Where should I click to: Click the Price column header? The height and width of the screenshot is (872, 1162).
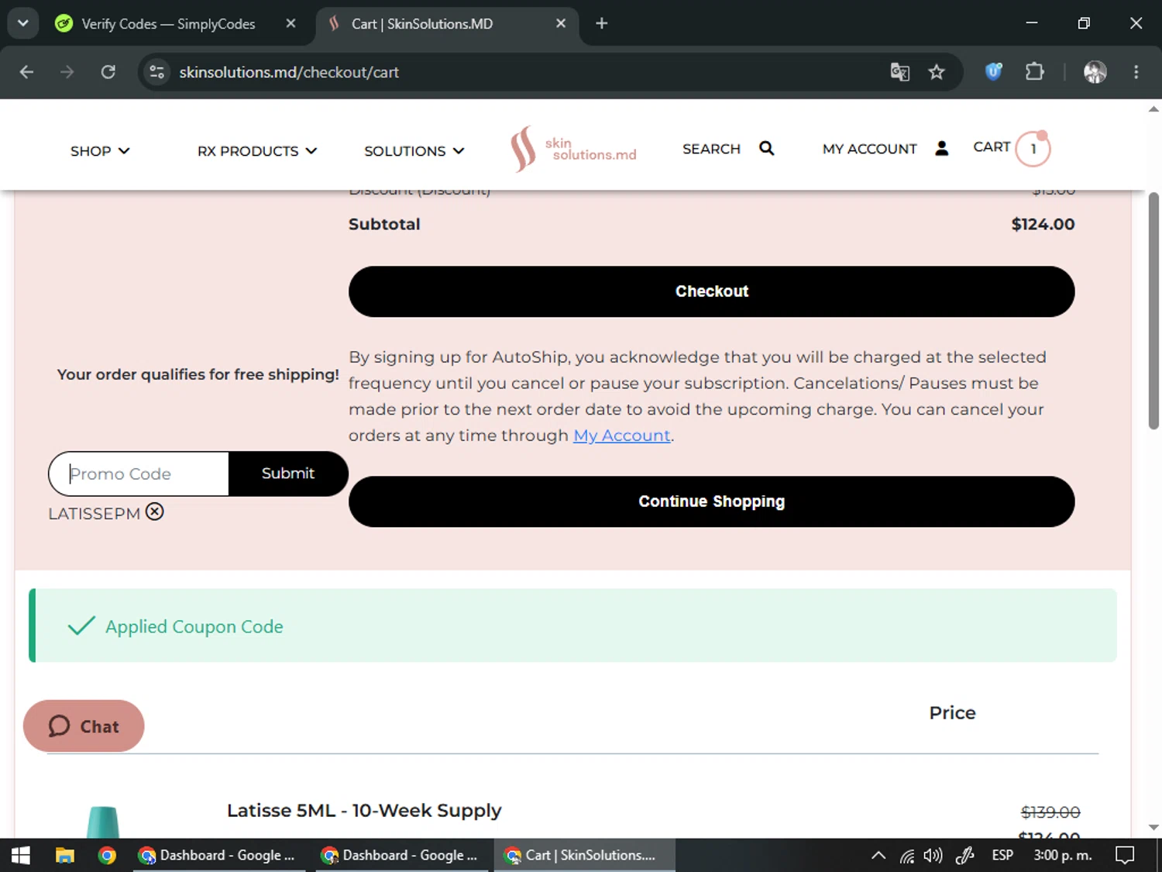[952, 713]
